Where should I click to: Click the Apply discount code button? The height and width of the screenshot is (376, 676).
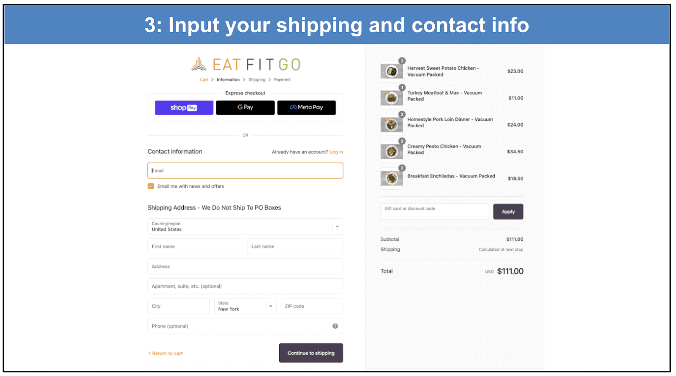[x=508, y=211]
